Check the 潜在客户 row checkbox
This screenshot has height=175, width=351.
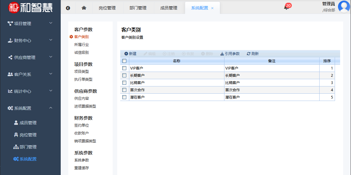point(124,97)
